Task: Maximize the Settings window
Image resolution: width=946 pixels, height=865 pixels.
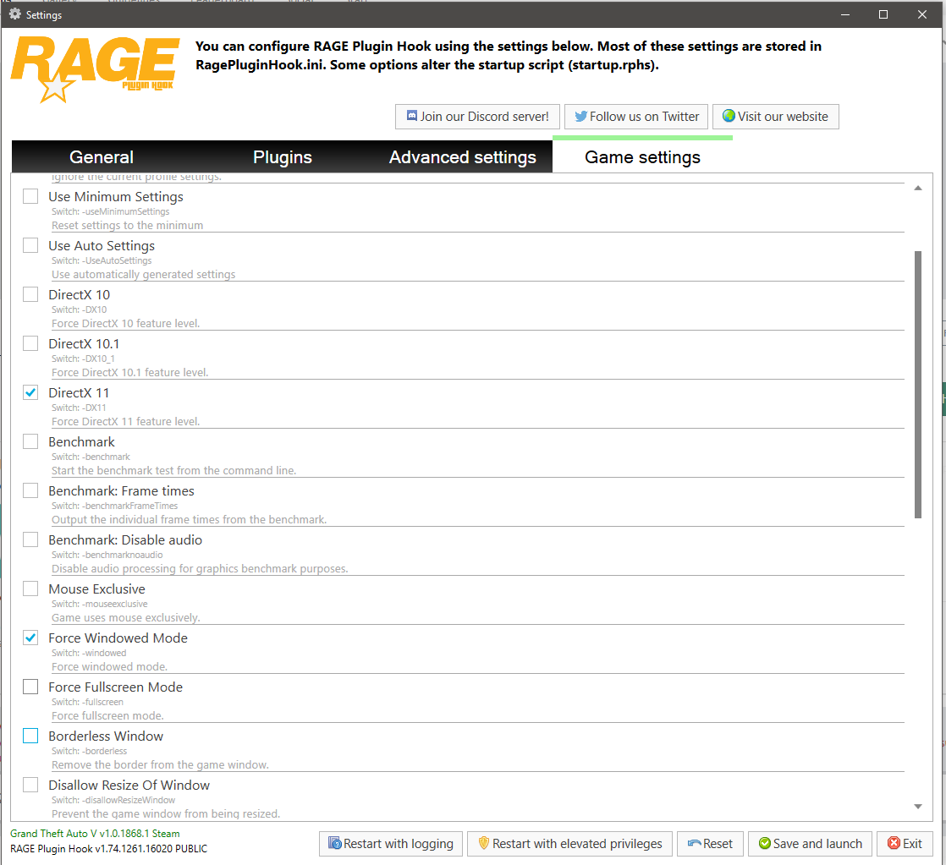Action: [883, 14]
